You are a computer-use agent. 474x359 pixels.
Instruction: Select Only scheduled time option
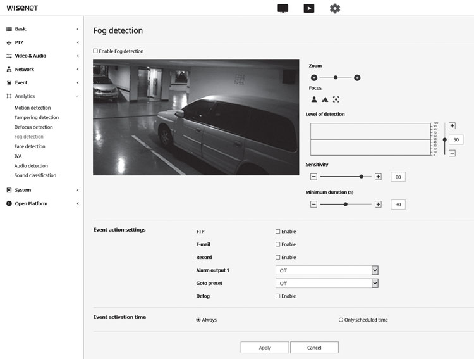point(341,320)
